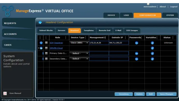Click the Logout link
The width and height of the screenshot is (179, 101).
[174, 7]
